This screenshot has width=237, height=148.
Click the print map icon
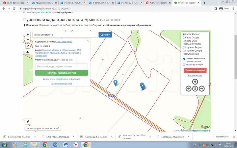point(28,52)
